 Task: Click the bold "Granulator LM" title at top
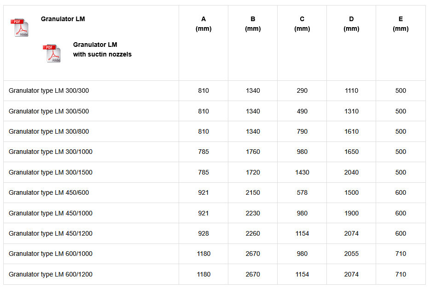[x=63, y=19]
